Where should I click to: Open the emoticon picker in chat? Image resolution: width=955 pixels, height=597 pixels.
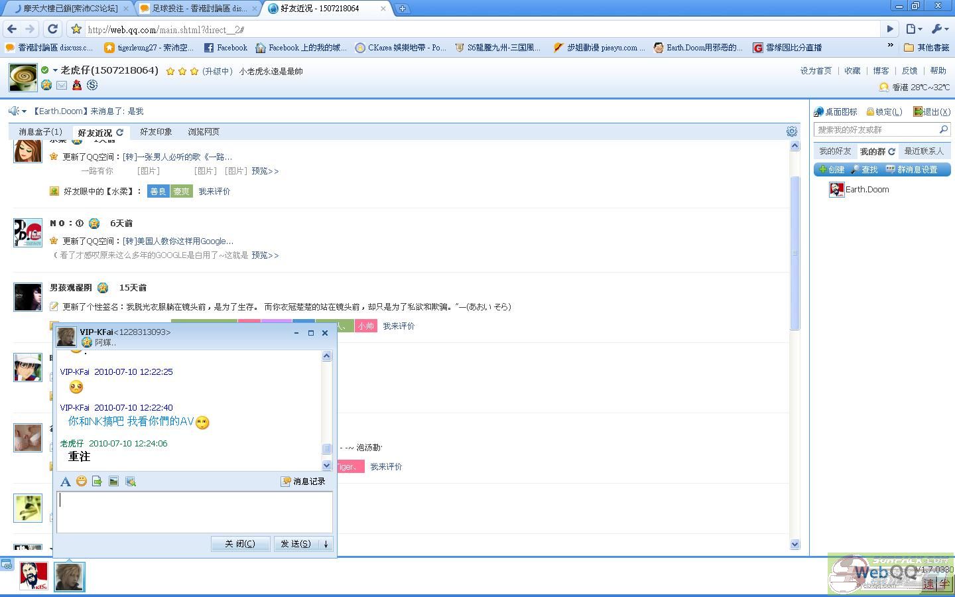pos(81,482)
